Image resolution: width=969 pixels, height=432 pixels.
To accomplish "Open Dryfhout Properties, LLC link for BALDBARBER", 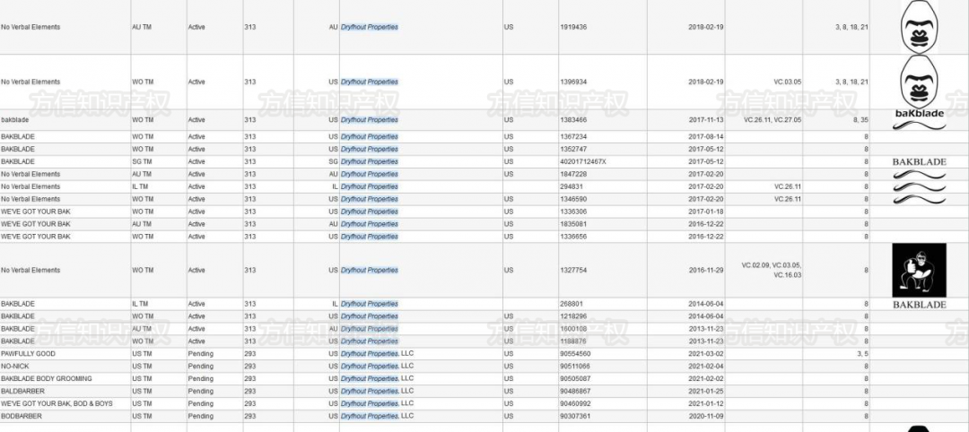I will [x=377, y=391].
